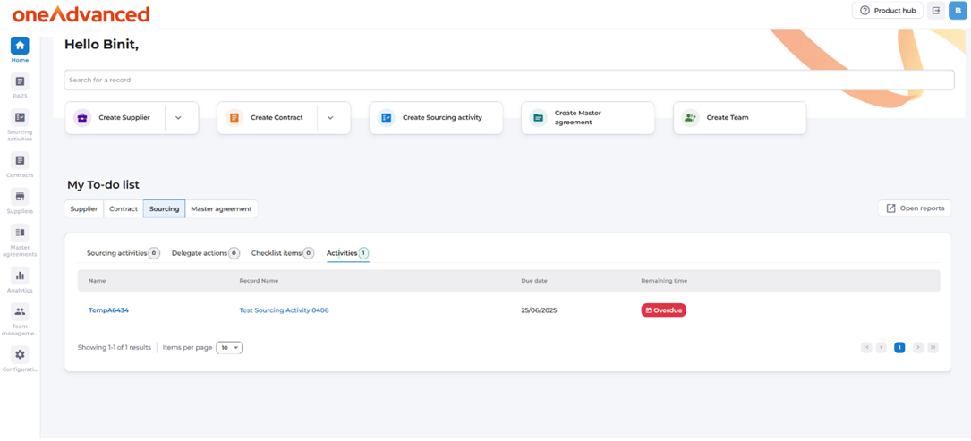Switch to the Supplier tab
Viewport: 971px width, 441px height.
tap(83, 208)
